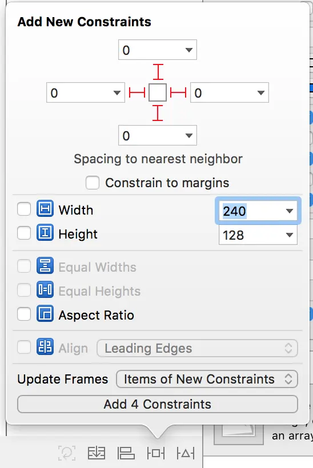313x468 pixels.
Task: Open the Add New Constraints pin icon in toolbar
Action: (156, 453)
